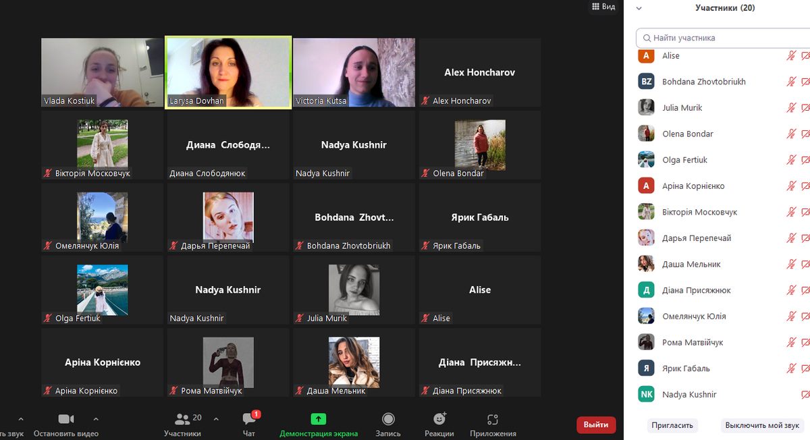Click the Participants people icon
Screen dimensions: 810x440
point(182,418)
